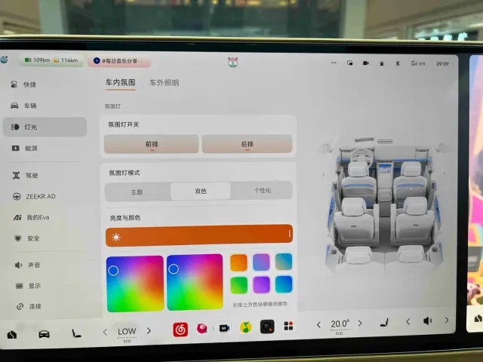Select the 主题 ambient light mode

click(x=137, y=192)
